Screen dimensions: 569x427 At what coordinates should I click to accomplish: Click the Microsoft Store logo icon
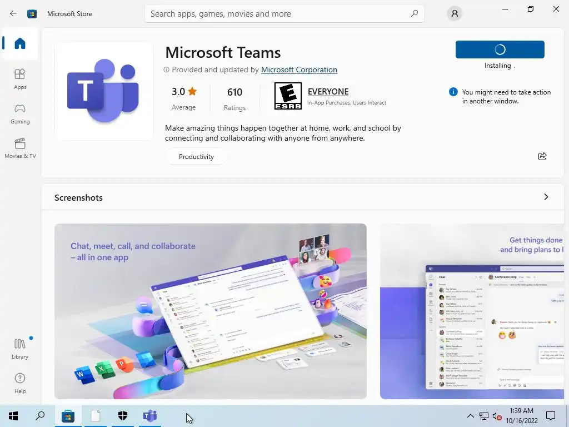point(32,14)
